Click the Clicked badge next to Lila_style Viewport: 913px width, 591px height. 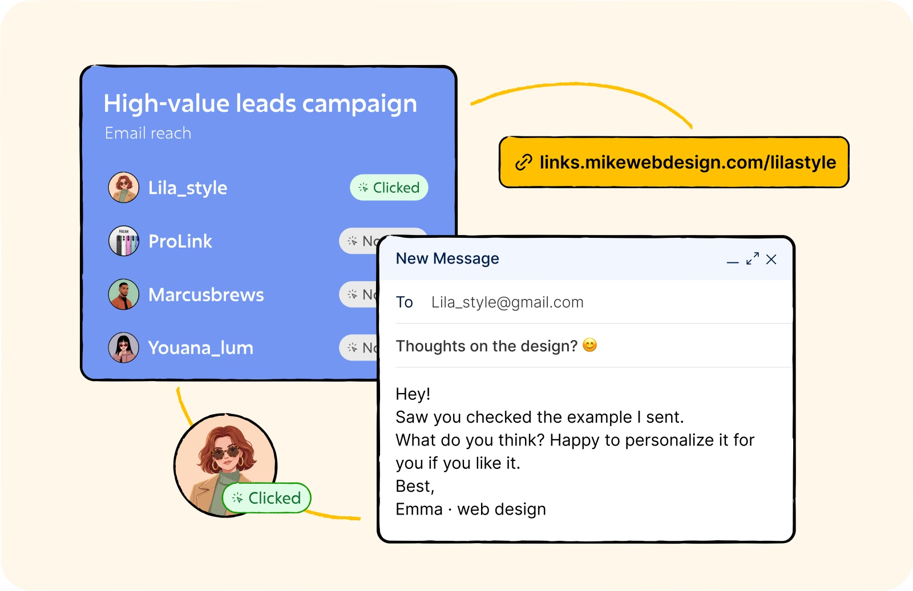(x=389, y=187)
